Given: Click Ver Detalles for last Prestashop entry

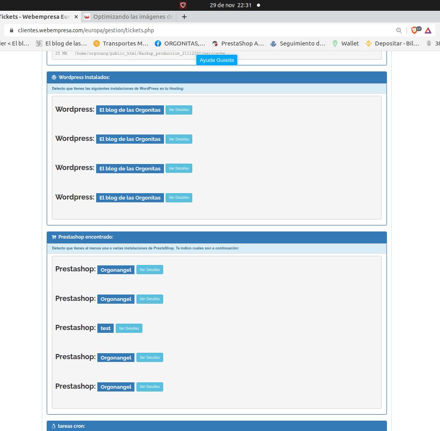Looking at the screenshot, I should point(150,387).
